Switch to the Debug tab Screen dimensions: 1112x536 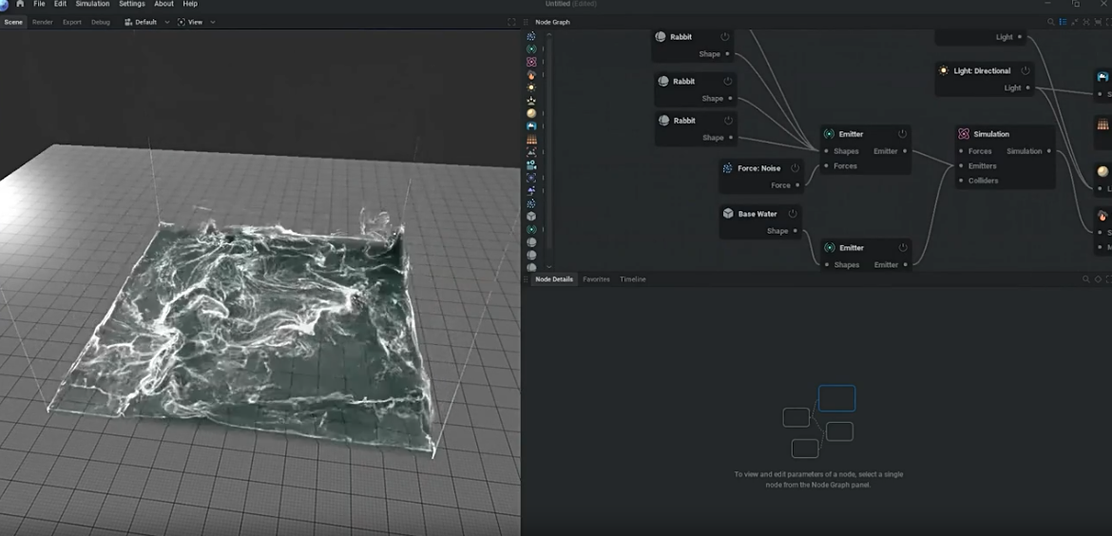coord(101,22)
